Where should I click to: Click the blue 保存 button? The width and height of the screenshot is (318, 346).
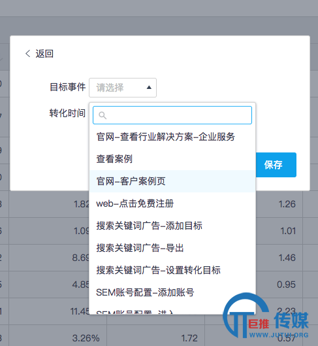click(x=276, y=165)
